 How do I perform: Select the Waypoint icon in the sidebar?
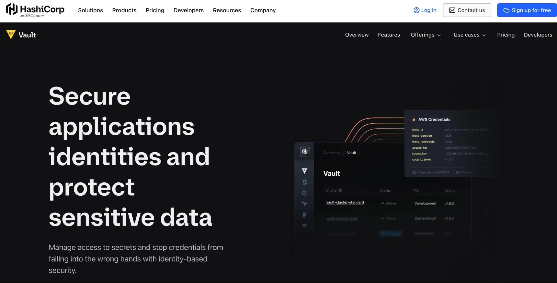click(x=304, y=226)
